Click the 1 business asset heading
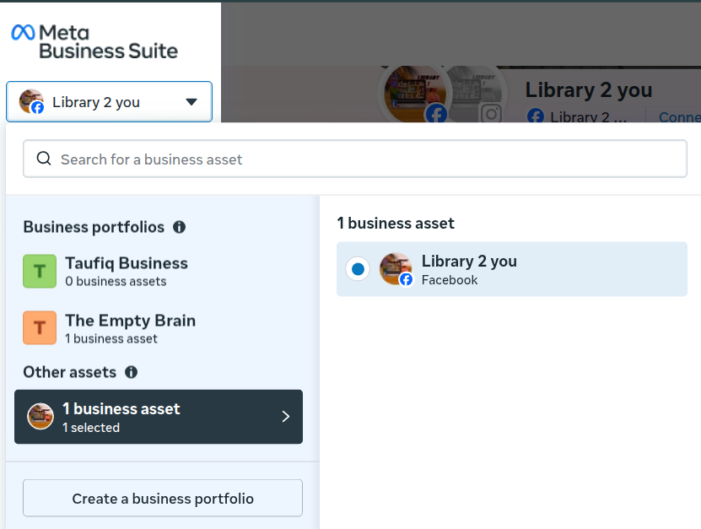 coord(396,223)
